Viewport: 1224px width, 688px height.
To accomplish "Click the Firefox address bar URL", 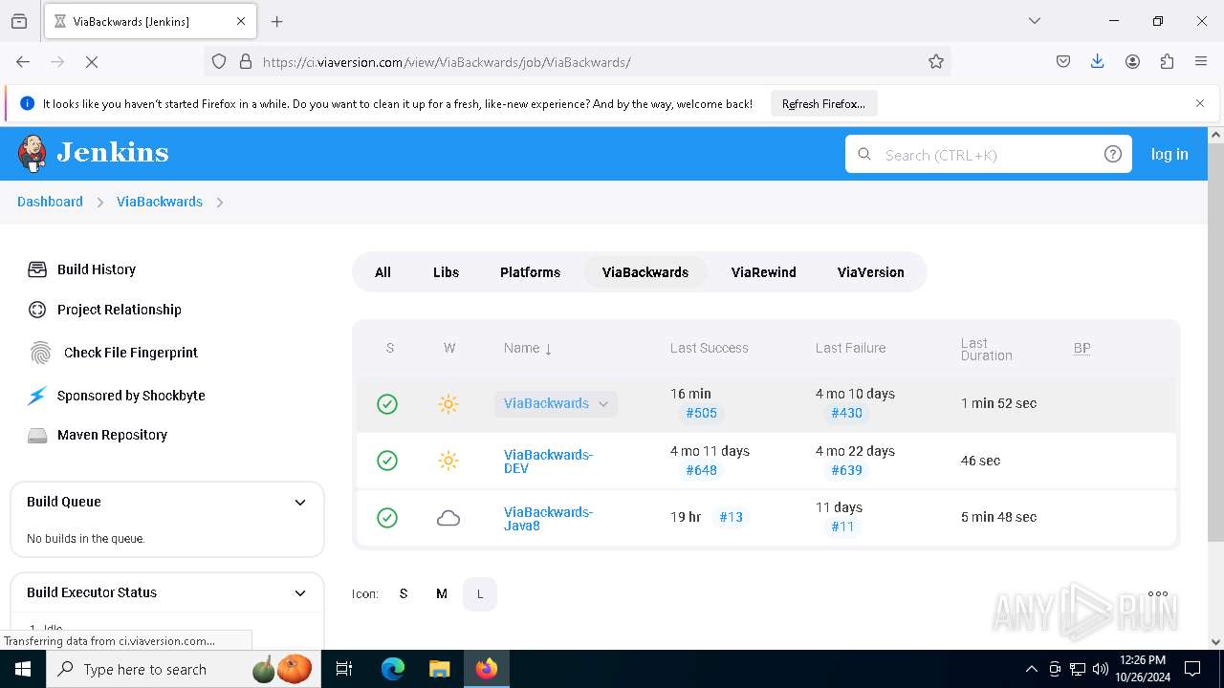I will [x=447, y=62].
